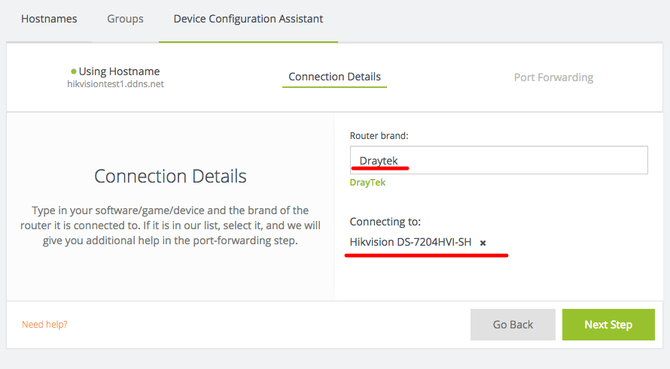Screen dimensions: 670x369
Task: Click the Connecting to: label
Action: coord(385,222)
